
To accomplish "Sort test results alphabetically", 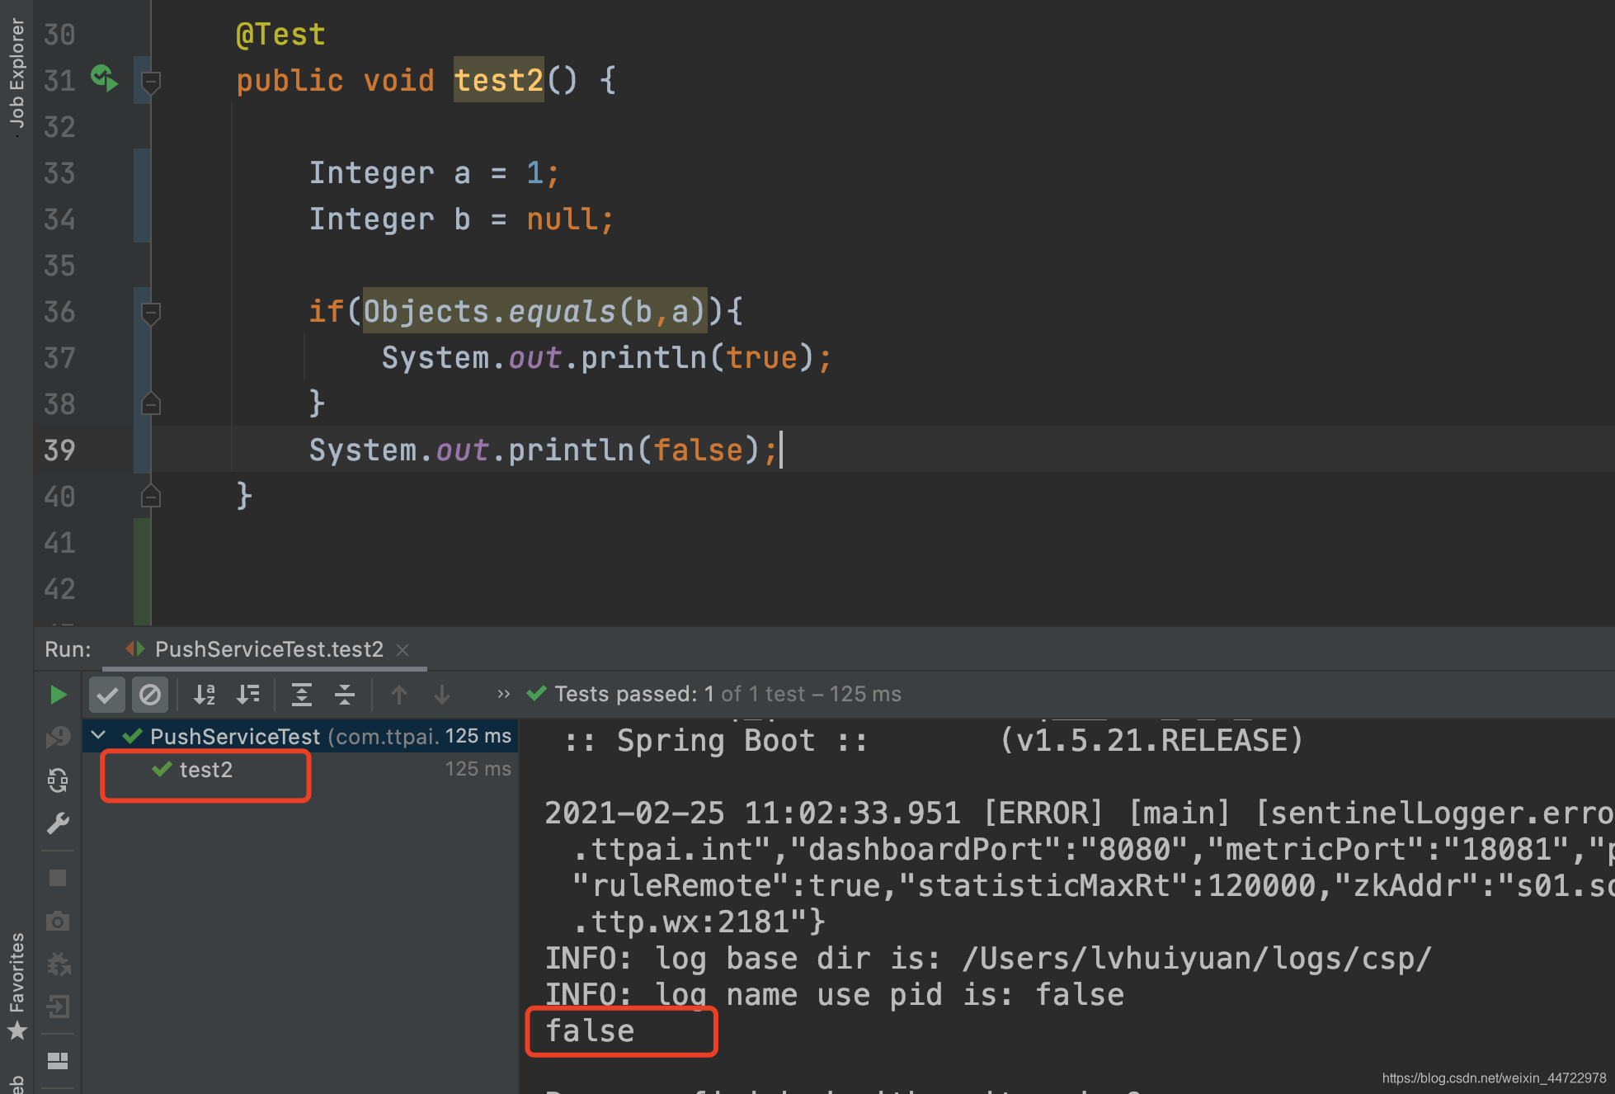I will (205, 694).
